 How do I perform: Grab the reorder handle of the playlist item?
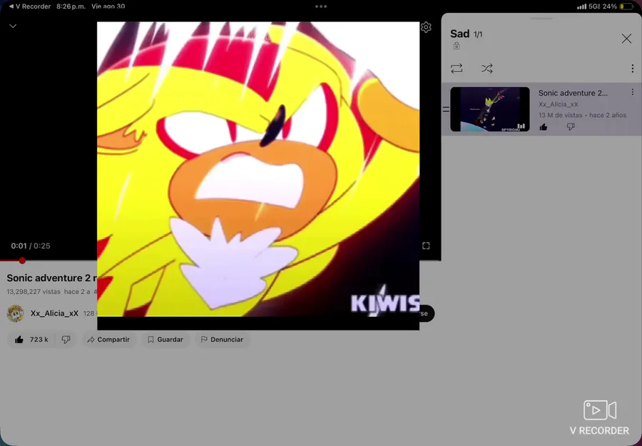[445, 109]
